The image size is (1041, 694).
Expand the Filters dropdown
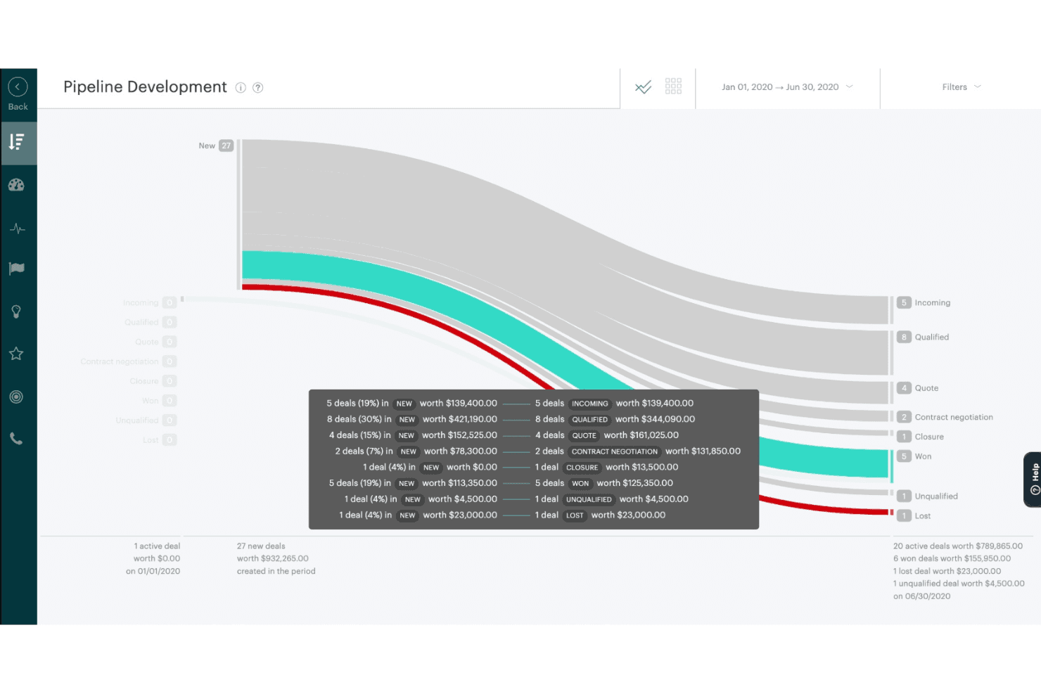click(x=962, y=87)
